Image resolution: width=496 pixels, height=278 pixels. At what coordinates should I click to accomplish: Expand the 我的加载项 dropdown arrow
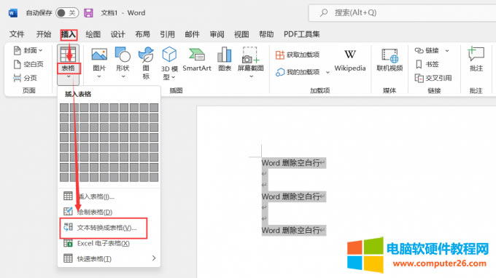click(328, 72)
